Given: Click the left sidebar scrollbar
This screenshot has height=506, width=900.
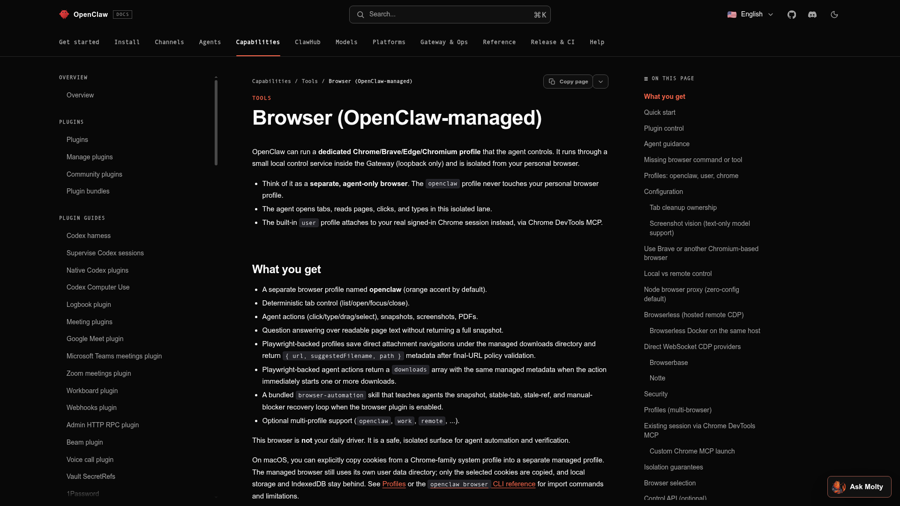Looking at the screenshot, I should click(x=216, y=123).
